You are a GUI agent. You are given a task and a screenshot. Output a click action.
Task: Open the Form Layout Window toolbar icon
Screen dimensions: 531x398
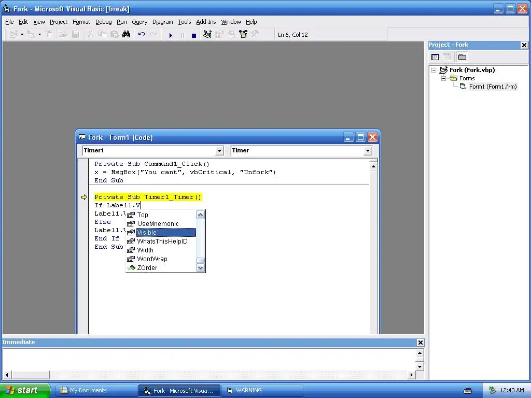tap(231, 35)
